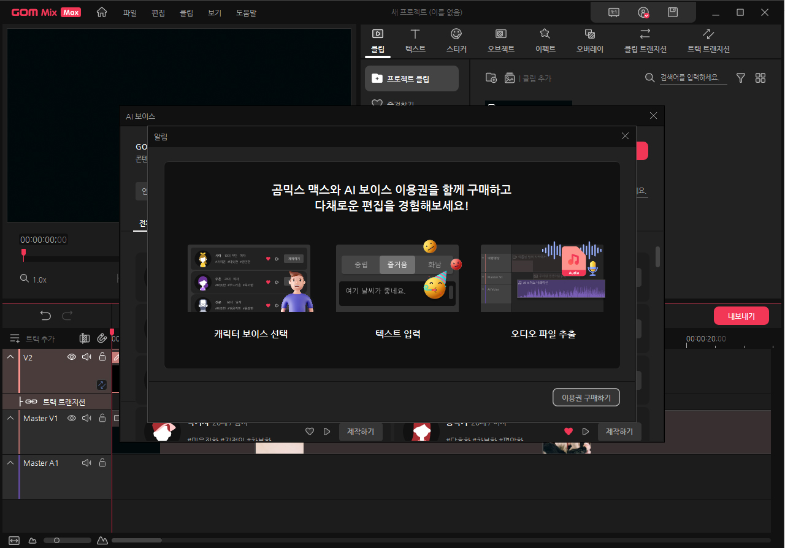This screenshot has width=785, height=548.
Task: Open the account profile icon in the titlebar
Action: [643, 12]
